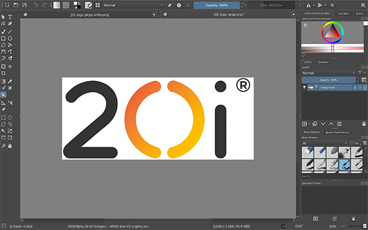Toggle lock on background layer
Viewport: 368px width, 230px height.
(355, 87)
